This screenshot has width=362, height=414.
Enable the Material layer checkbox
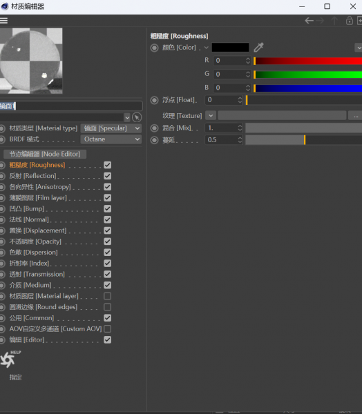(107, 296)
